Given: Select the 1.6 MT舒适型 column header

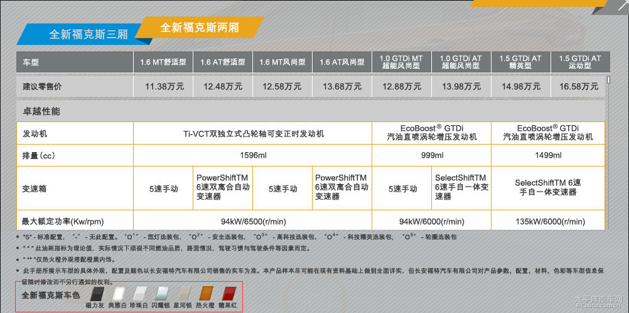Looking at the screenshot, I should click(x=163, y=62).
